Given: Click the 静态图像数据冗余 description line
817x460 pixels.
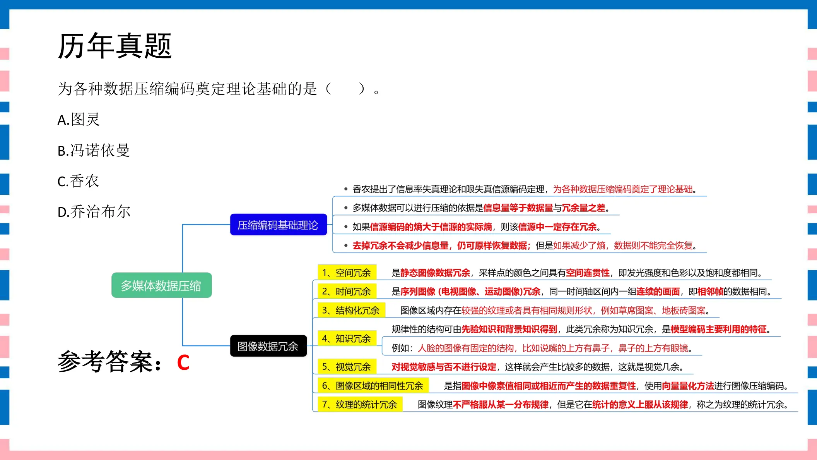Looking at the screenshot, I should (577, 273).
